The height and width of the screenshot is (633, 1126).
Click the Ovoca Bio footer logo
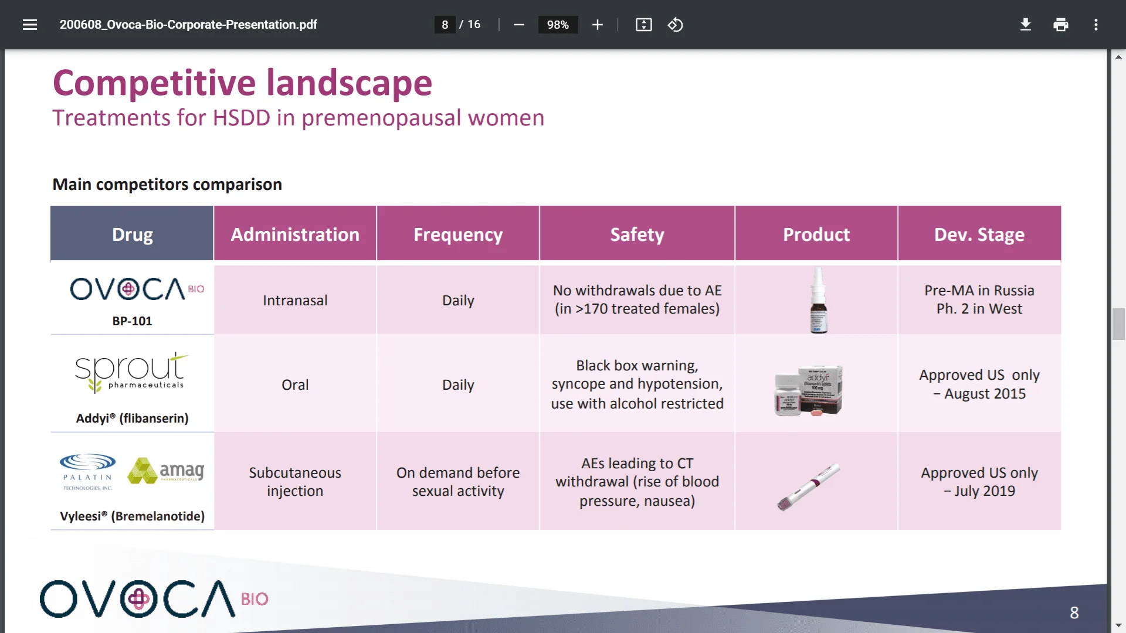click(154, 599)
